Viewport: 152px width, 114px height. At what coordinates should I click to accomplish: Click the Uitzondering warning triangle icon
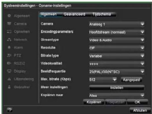(9, 79)
